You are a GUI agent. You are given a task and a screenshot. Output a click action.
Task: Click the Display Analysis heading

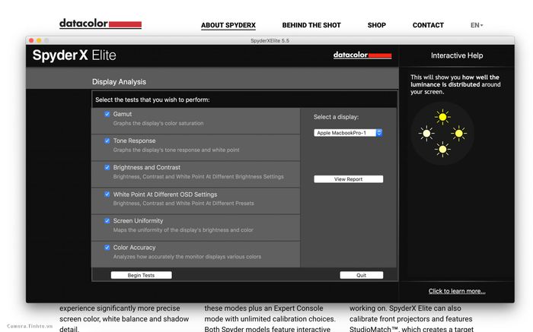(x=119, y=82)
